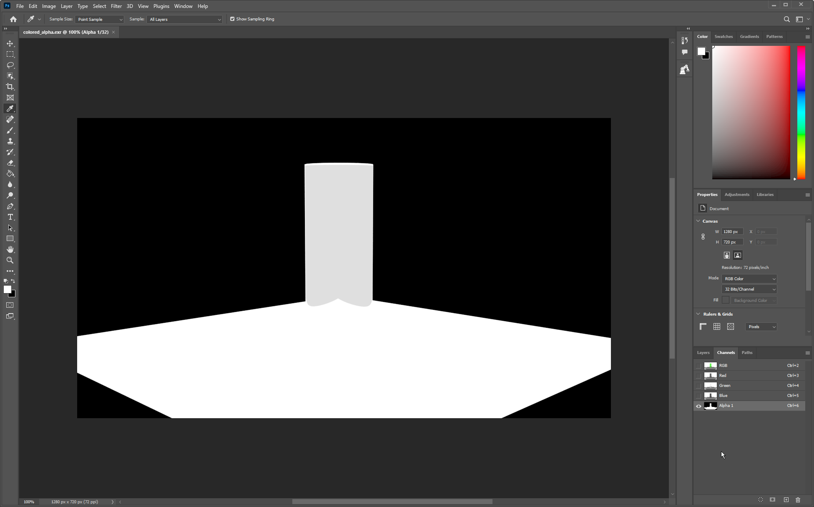Open the 32 Bits/Channel dropdown
The width and height of the screenshot is (814, 507).
coord(749,289)
